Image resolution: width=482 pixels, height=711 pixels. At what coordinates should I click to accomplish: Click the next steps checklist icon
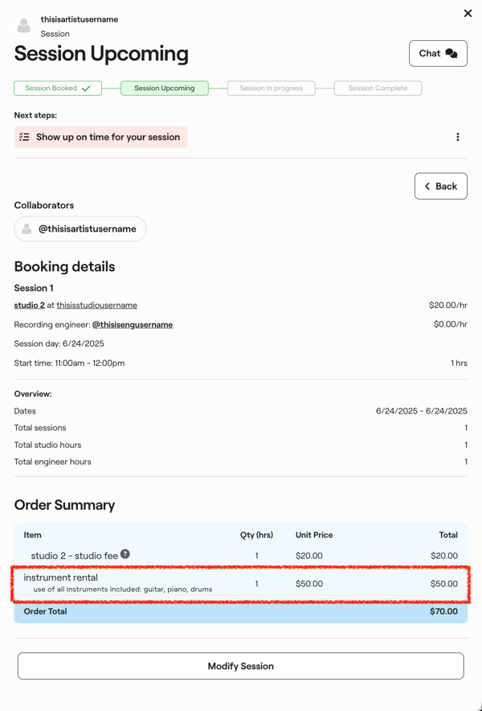24,137
